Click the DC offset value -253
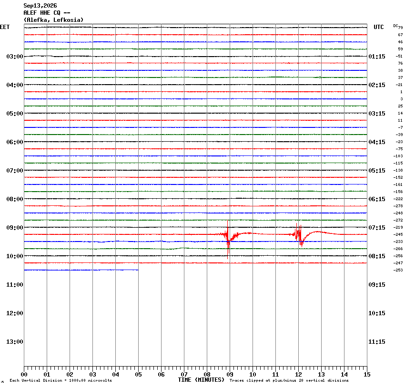This screenshot has width=405, height=387. [x=398, y=270]
